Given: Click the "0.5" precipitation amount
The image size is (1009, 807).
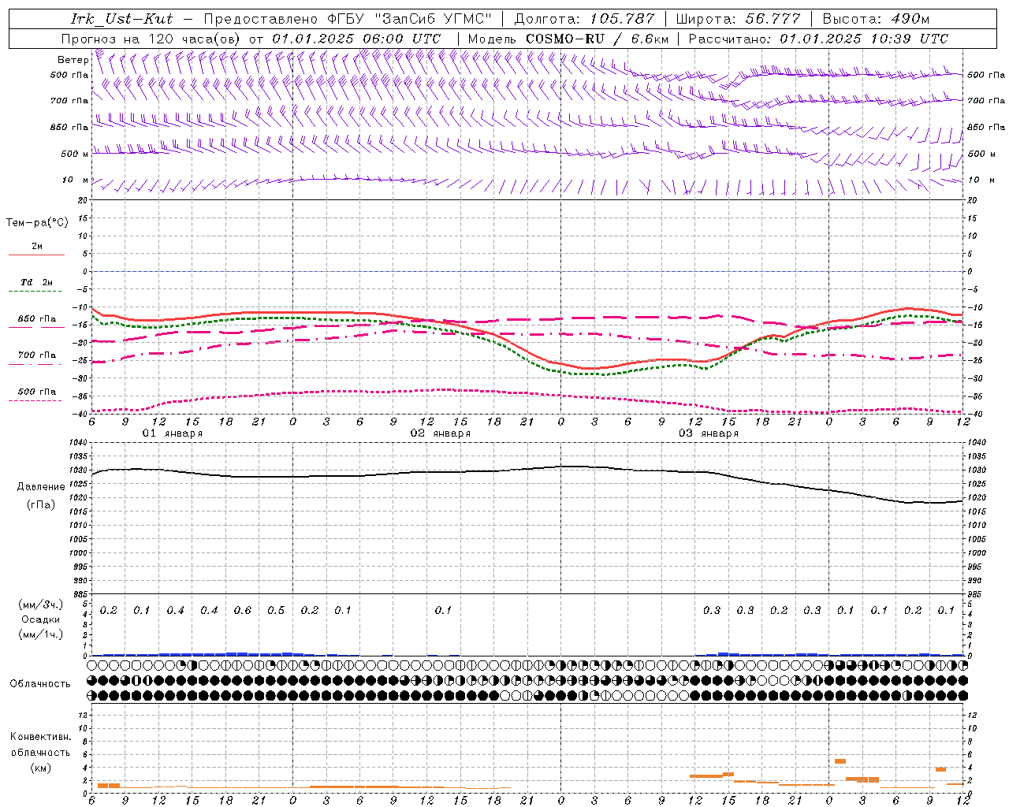Looking at the screenshot, I should click(x=276, y=611).
